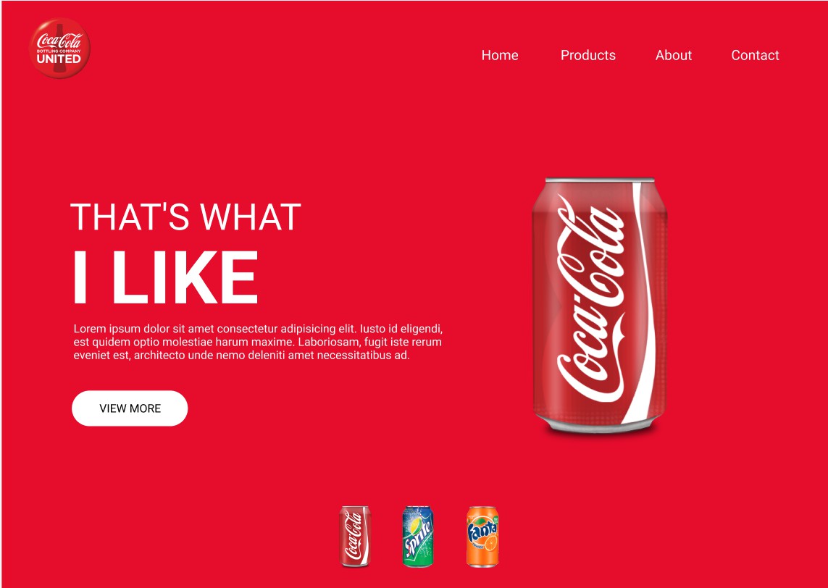
Task: Select the Coca-Cola can thumbnail
Action: 354,536
